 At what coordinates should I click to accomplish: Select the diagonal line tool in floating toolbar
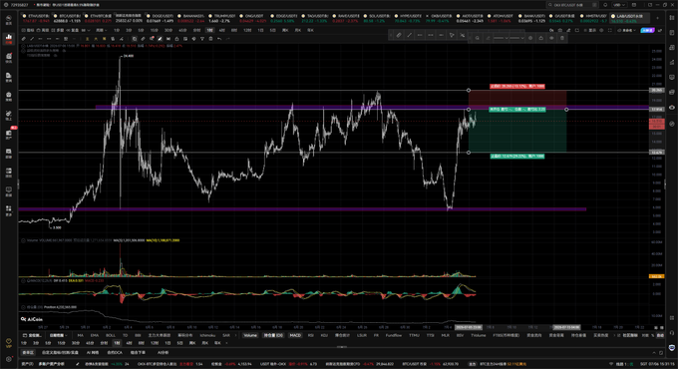coord(409,35)
